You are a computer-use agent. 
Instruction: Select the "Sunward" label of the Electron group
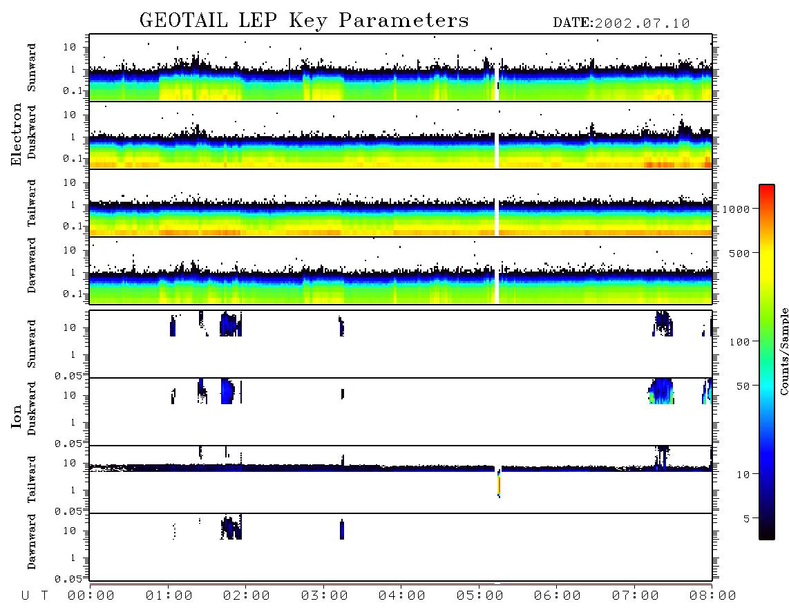[x=32, y=68]
